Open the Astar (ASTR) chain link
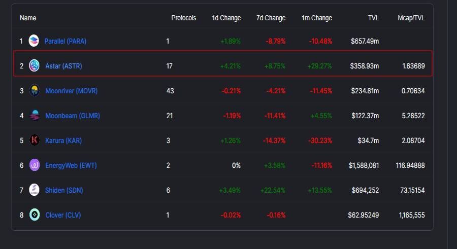This screenshot has width=457, height=249. (x=63, y=66)
